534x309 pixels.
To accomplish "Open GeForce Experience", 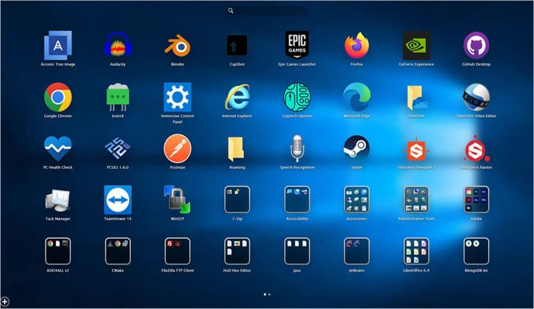I will 416,45.
